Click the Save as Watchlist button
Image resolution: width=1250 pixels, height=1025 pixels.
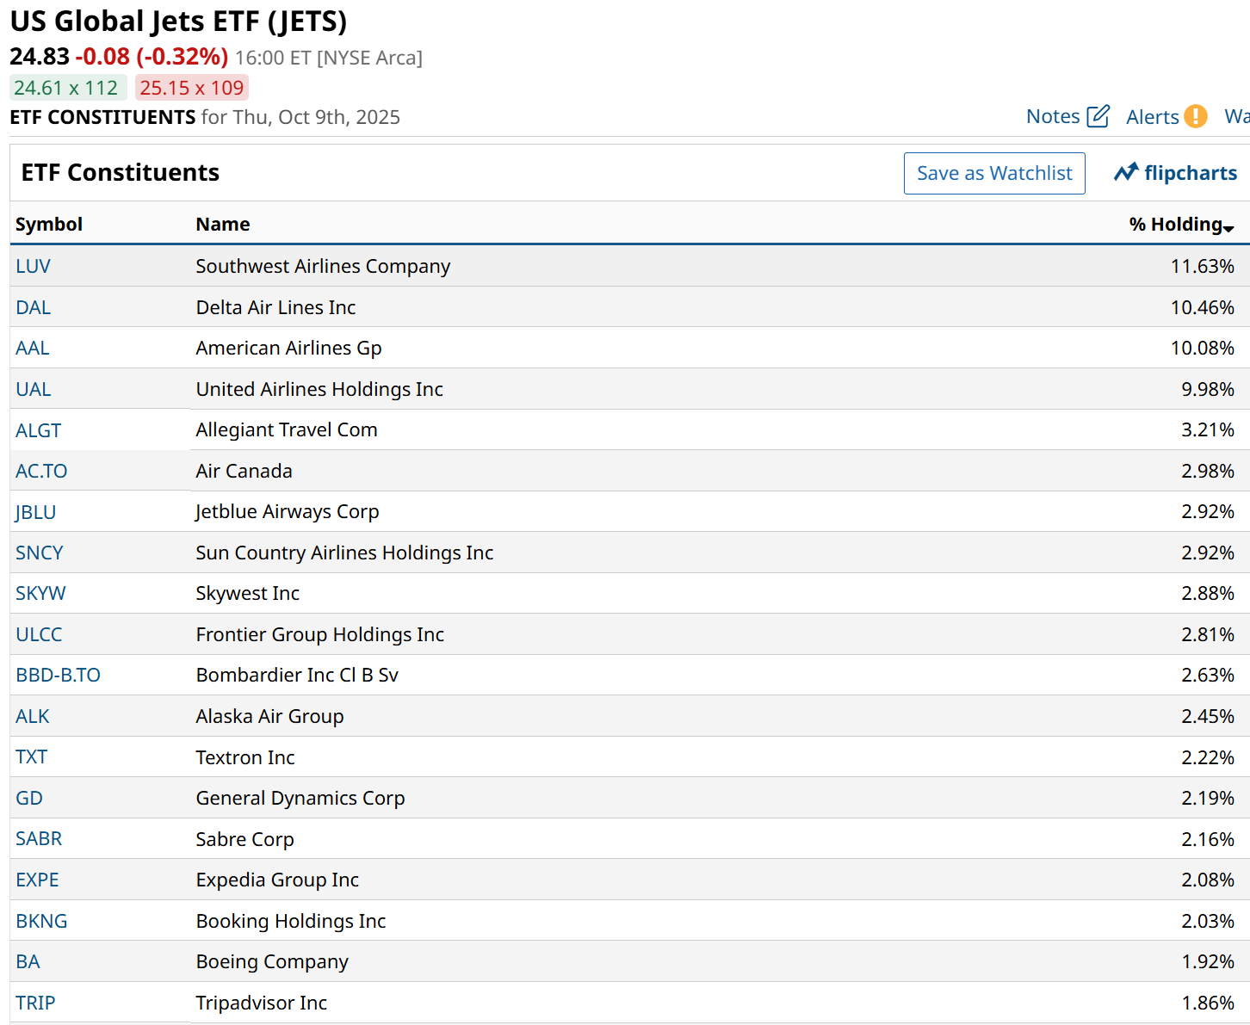[994, 174]
